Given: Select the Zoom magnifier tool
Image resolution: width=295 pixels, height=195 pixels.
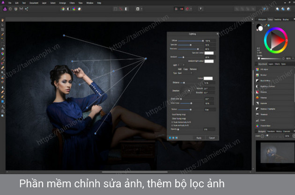Looking at the screenshot, I should (x=2, y=116).
